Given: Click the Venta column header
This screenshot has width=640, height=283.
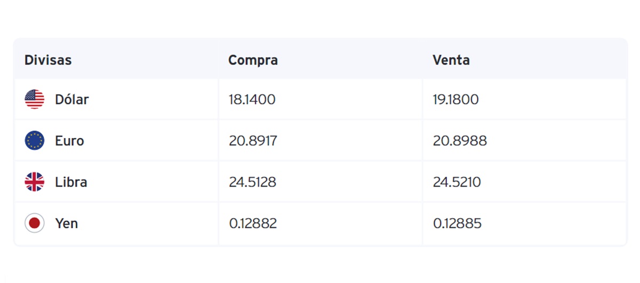Looking at the screenshot, I should pyautogui.click(x=451, y=60).
